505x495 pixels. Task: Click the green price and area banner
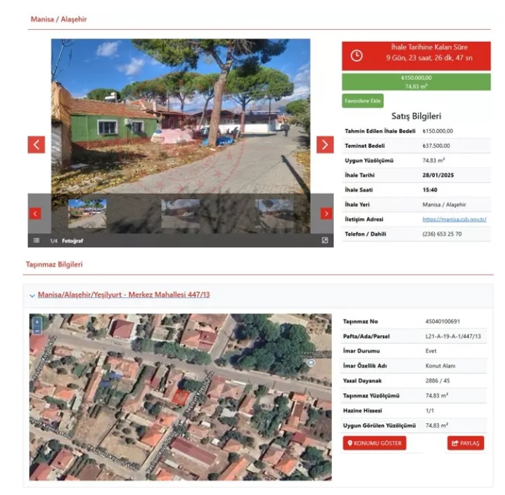coord(416,82)
